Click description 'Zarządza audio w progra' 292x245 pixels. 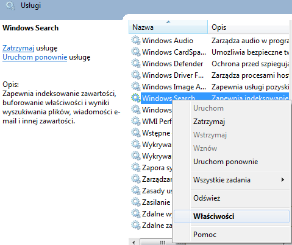coord(250,41)
